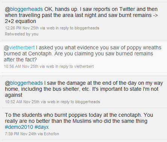167x142 pixels.
Task: Open the 12:26 PM Nov 25th timestamp
Action: pyautogui.click(x=22, y=28)
